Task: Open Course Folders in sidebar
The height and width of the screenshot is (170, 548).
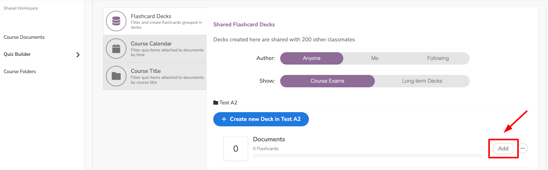Action: (20, 72)
